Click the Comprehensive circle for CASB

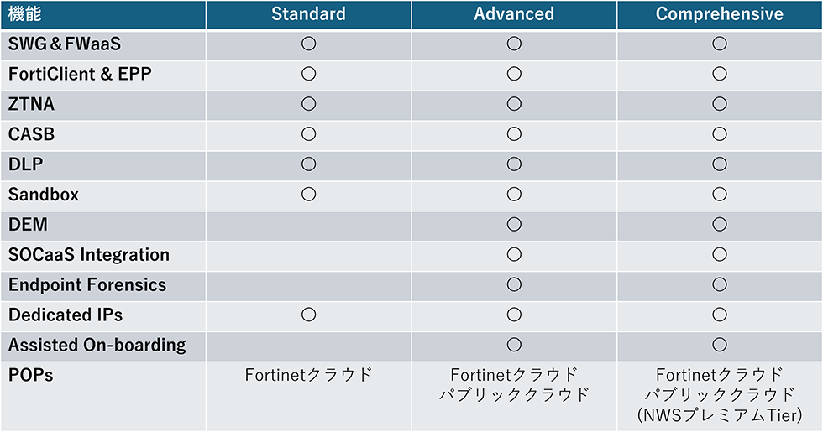coord(720,134)
